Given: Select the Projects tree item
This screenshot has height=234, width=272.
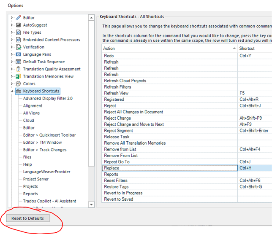Looking at the screenshot, I should (30, 186).
